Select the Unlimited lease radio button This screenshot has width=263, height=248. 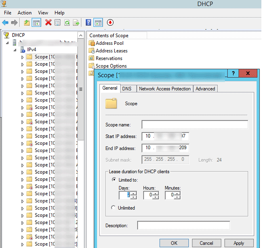[113, 208]
